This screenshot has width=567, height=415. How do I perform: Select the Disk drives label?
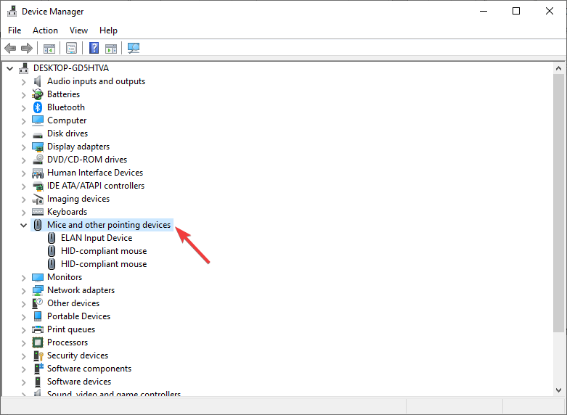pos(68,133)
